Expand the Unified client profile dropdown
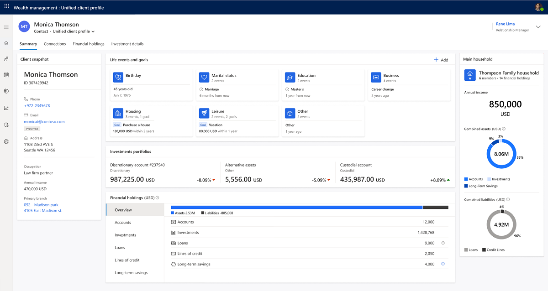This screenshot has width=548, height=291. pos(93,32)
